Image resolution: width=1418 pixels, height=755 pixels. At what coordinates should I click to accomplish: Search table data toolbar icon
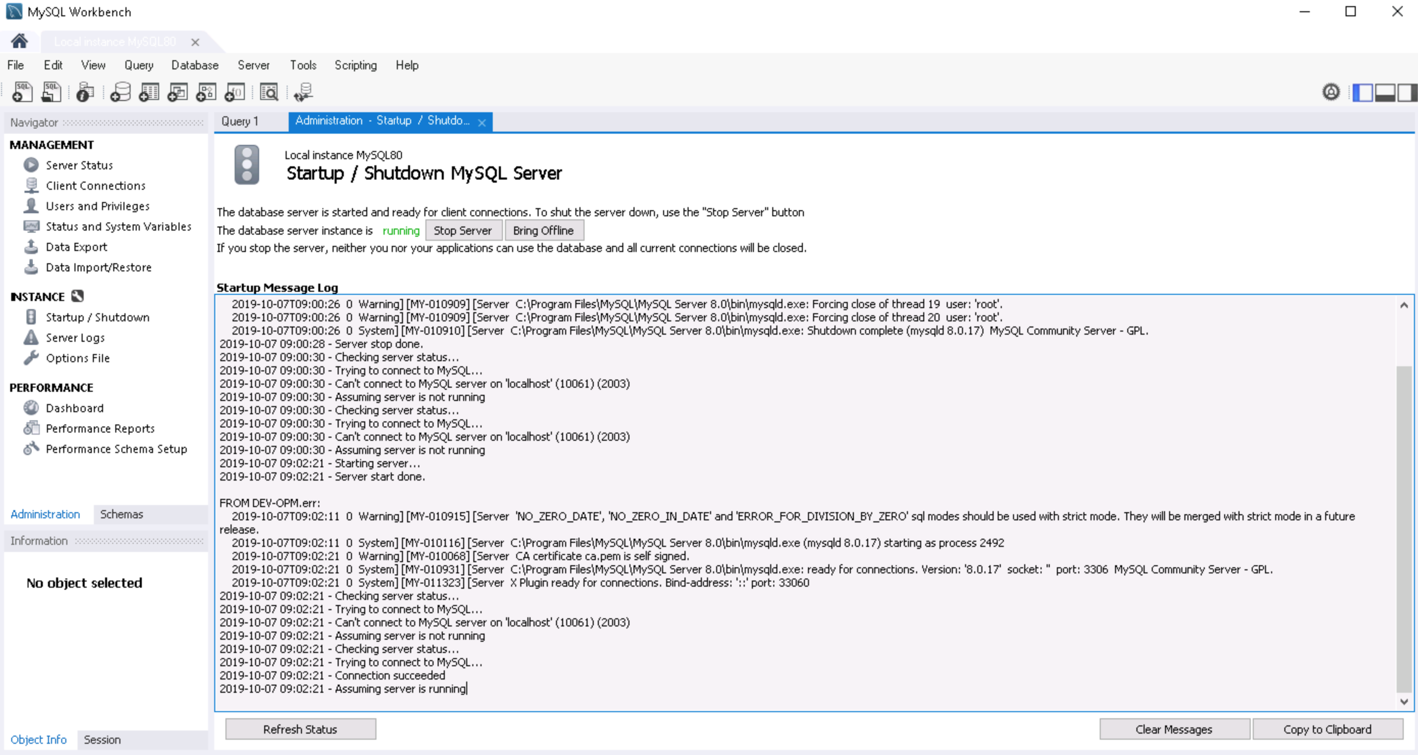click(269, 92)
